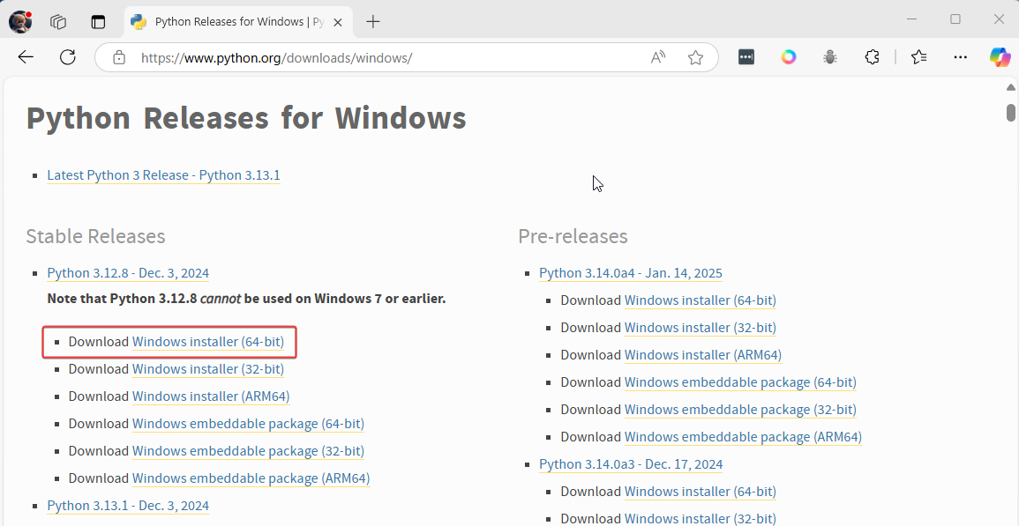The width and height of the screenshot is (1019, 526).
Task: Open the Extensions puzzle icon
Action: [873, 57]
